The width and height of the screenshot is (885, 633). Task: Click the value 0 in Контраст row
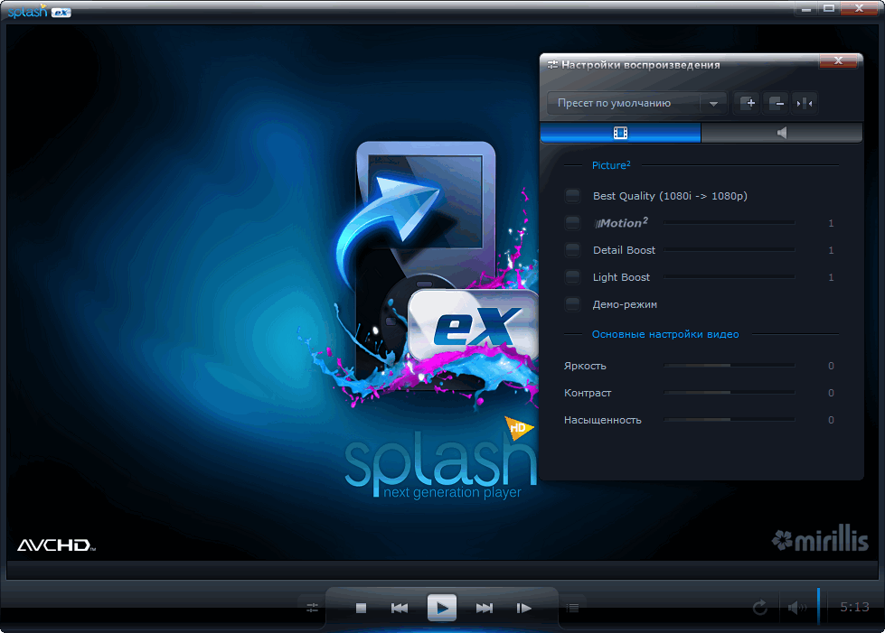(x=831, y=393)
